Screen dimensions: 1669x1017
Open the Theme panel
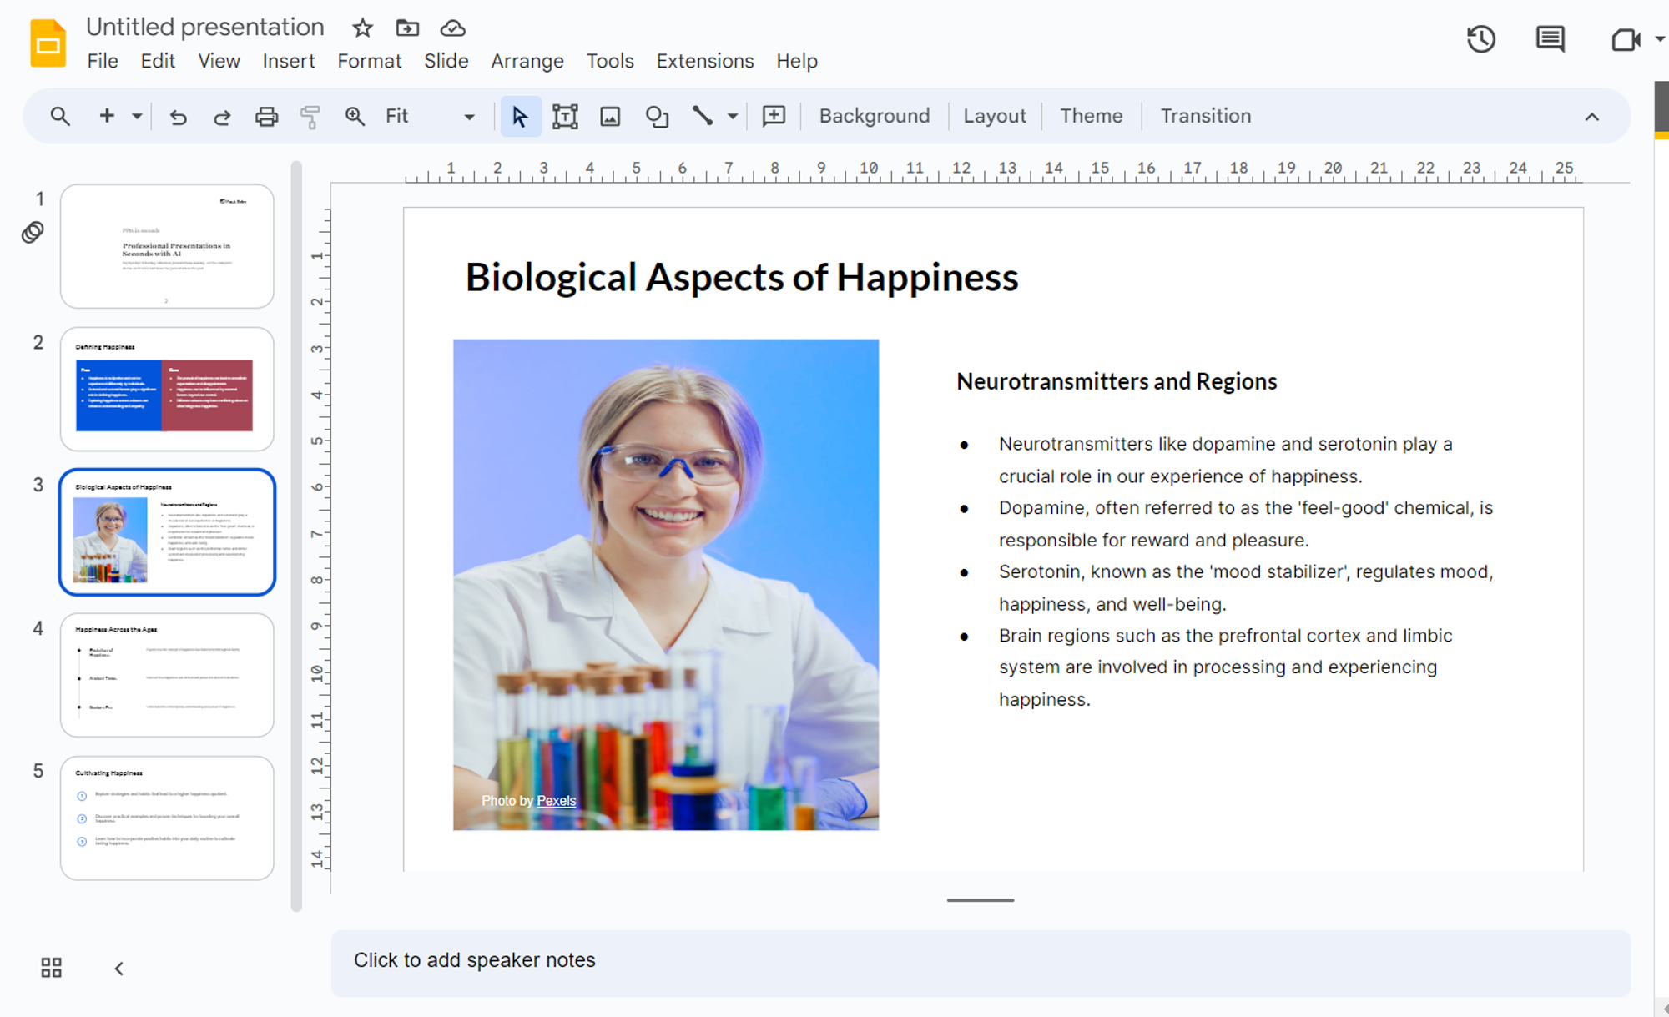[x=1091, y=116]
